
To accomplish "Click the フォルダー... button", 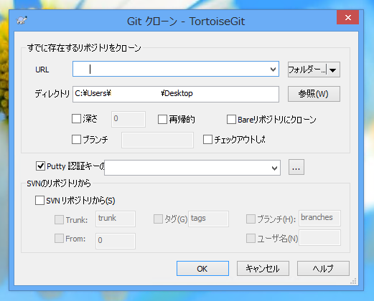I will click(x=307, y=70).
